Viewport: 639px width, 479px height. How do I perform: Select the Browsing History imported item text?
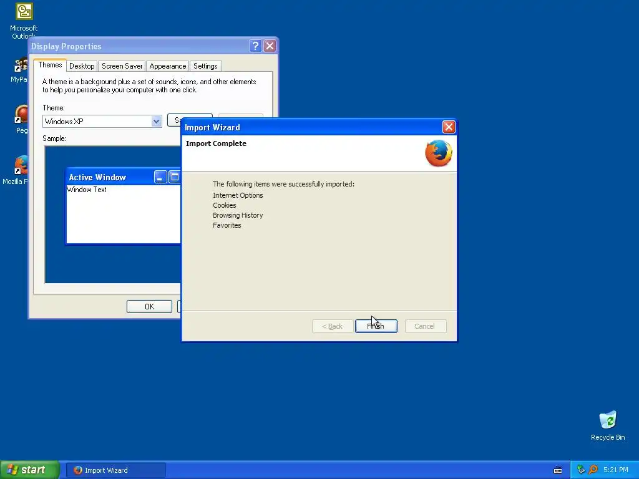(x=238, y=215)
